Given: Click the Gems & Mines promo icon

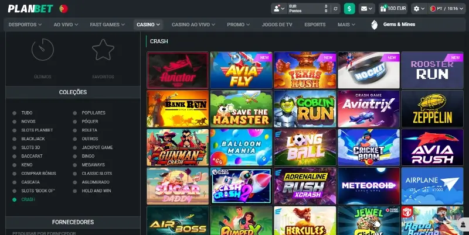Looking at the screenshot, I should click(375, 25).
